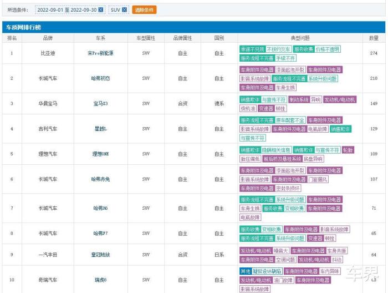
Task: Click the 车身共振 issue tag
Action: click(x=337, y=251)
